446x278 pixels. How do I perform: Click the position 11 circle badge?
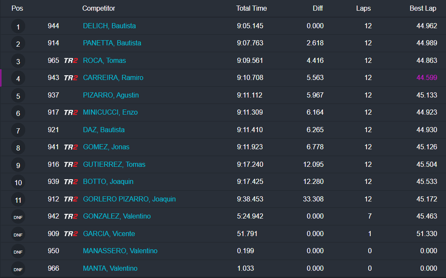(18, 200)
